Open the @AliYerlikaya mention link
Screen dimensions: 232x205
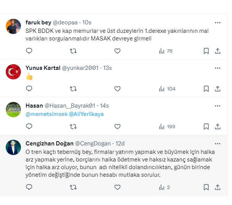coord(86,114)
